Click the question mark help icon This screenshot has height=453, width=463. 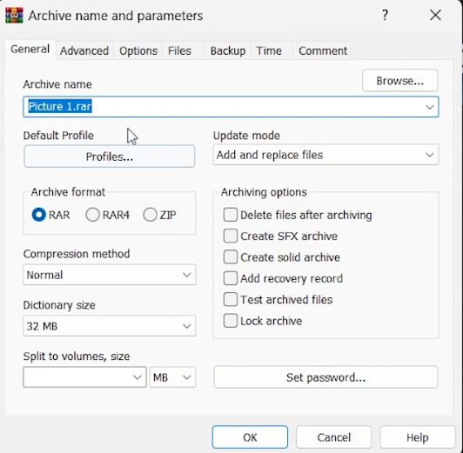click(385, 15)
